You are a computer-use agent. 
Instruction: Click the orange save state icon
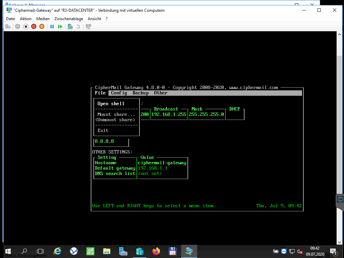42,27
